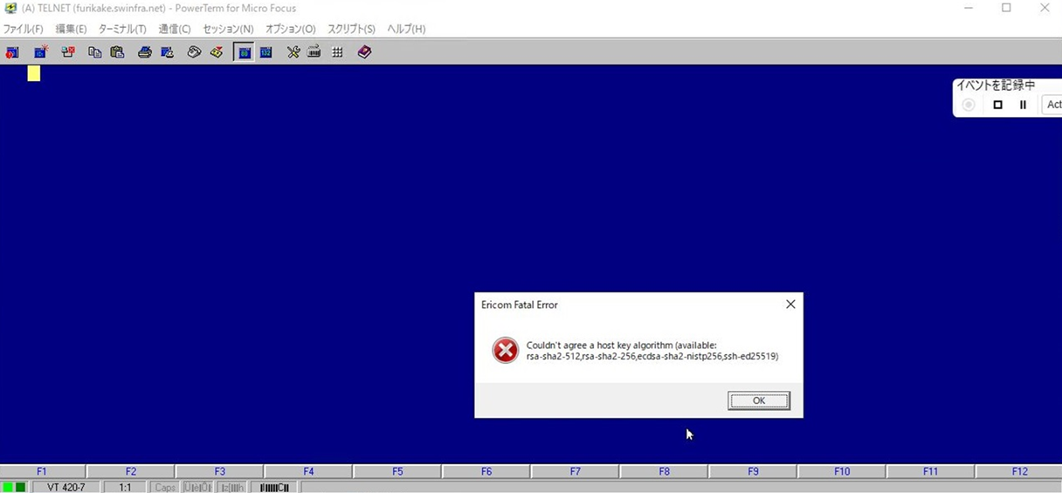Screen dimensions: 1062x493
Task: Click the F1 function key button
Action: [42, 471]
